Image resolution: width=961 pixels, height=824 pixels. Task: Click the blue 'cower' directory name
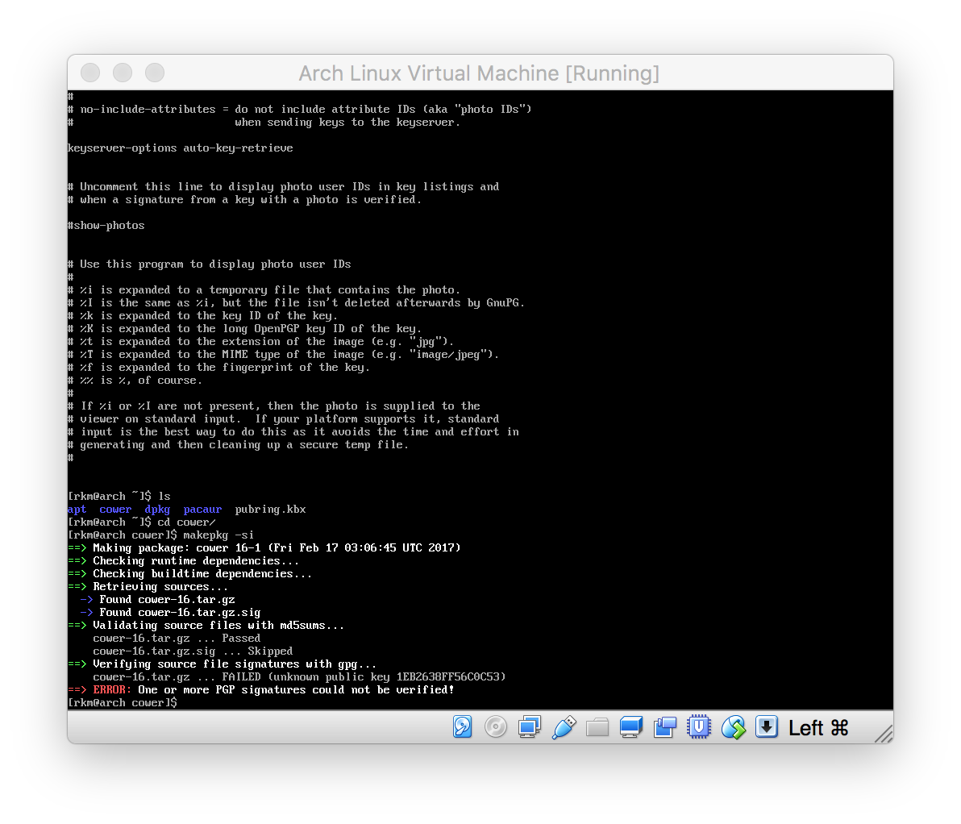[x=115, y=510]
